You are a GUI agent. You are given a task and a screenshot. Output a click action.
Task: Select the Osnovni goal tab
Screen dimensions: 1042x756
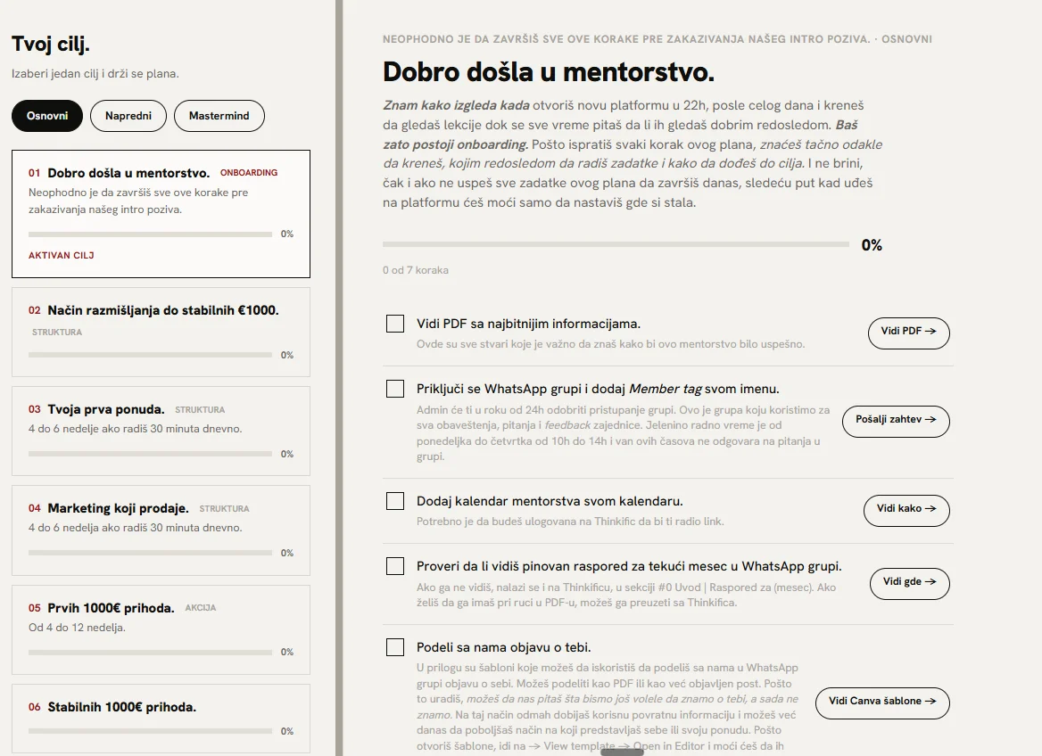tap(47, 116)
